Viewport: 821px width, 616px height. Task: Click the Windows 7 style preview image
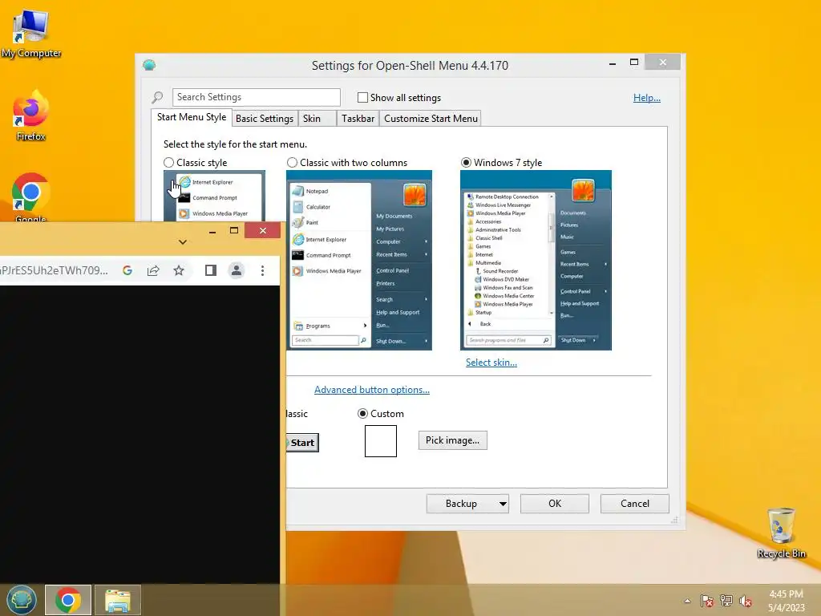(x=536, y=261)
